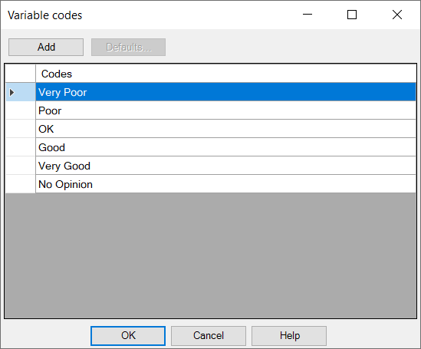The image size is (421, 349).
Task: Click row header next to Good
Action: pos(21,147)
